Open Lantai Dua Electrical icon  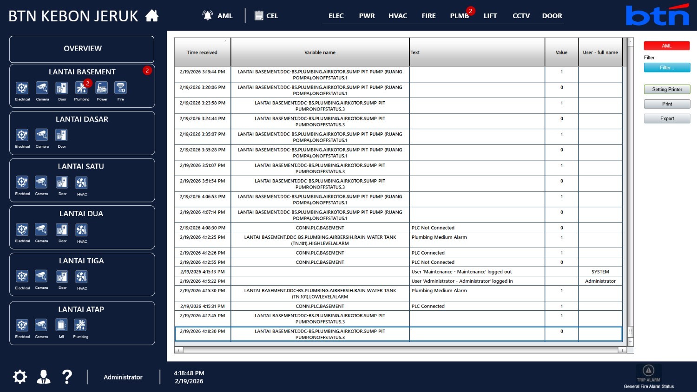click(22, 229)
